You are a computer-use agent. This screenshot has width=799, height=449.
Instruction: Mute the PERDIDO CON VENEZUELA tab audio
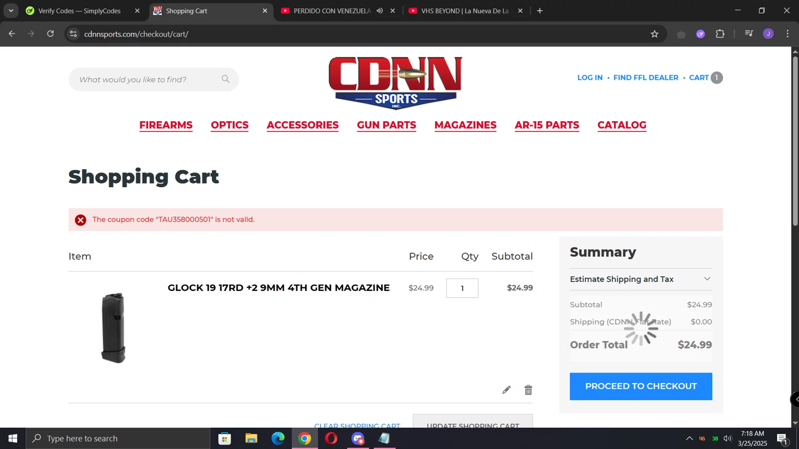click(380, 11)
